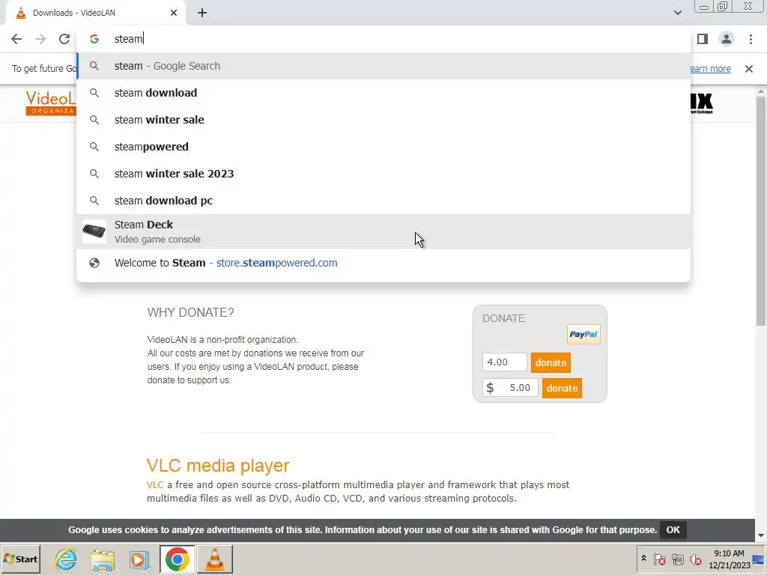The image size is (767, 575).
Task: Go back with the browser back arrow
Action: (16, 39)
